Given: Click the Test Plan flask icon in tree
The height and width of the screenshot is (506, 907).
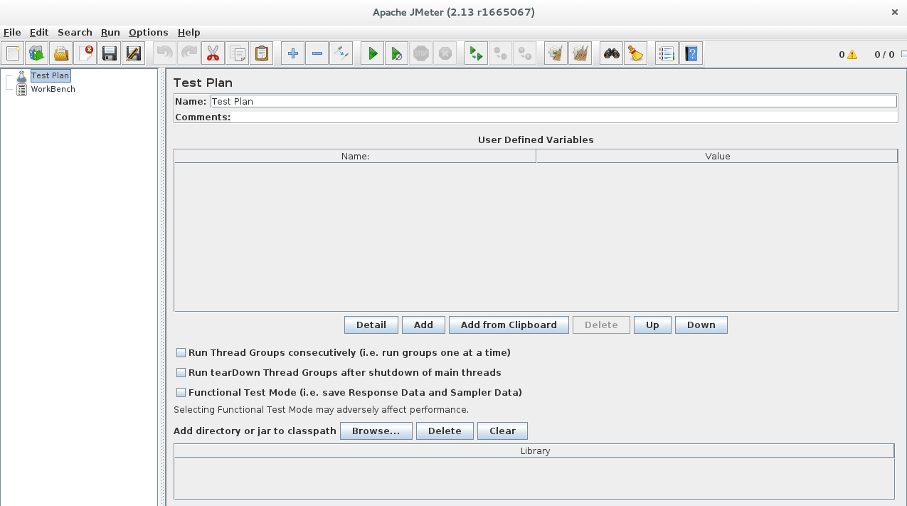Looking at the screenshot, I should pos(22,75).
